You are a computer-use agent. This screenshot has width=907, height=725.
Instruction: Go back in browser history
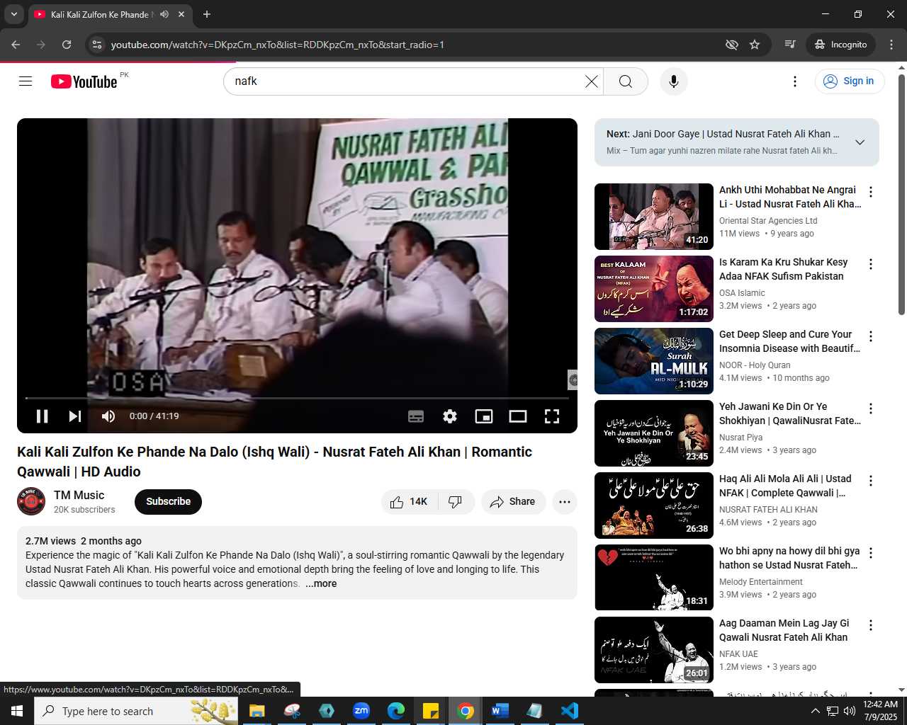pos(16,45)
